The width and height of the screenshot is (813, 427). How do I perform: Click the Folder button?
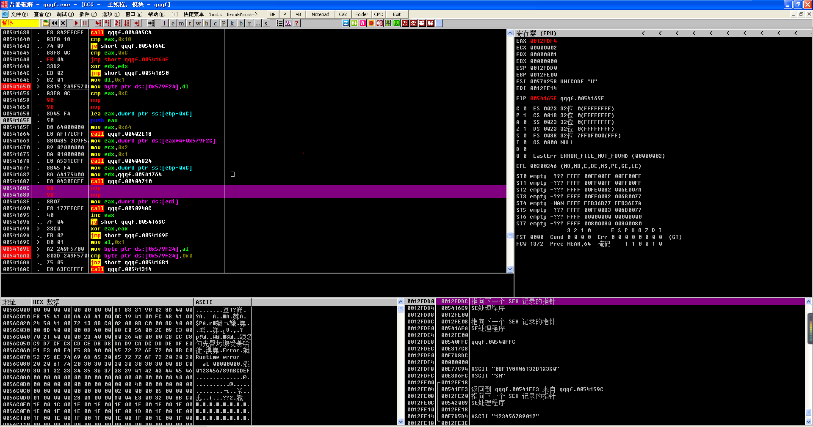[x=361, y=14]
